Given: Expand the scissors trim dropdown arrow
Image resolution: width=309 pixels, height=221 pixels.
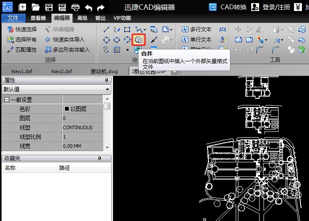Looking at the screenshot, I should (x=282, y=40).
